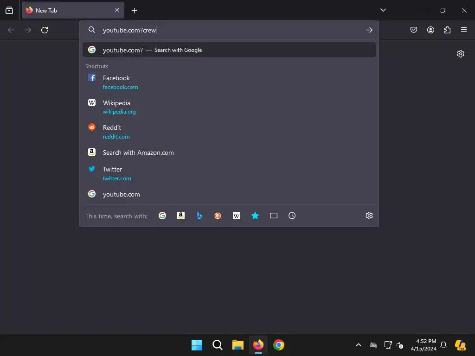Select the youtube.com suggestion row

click(229, 194)
